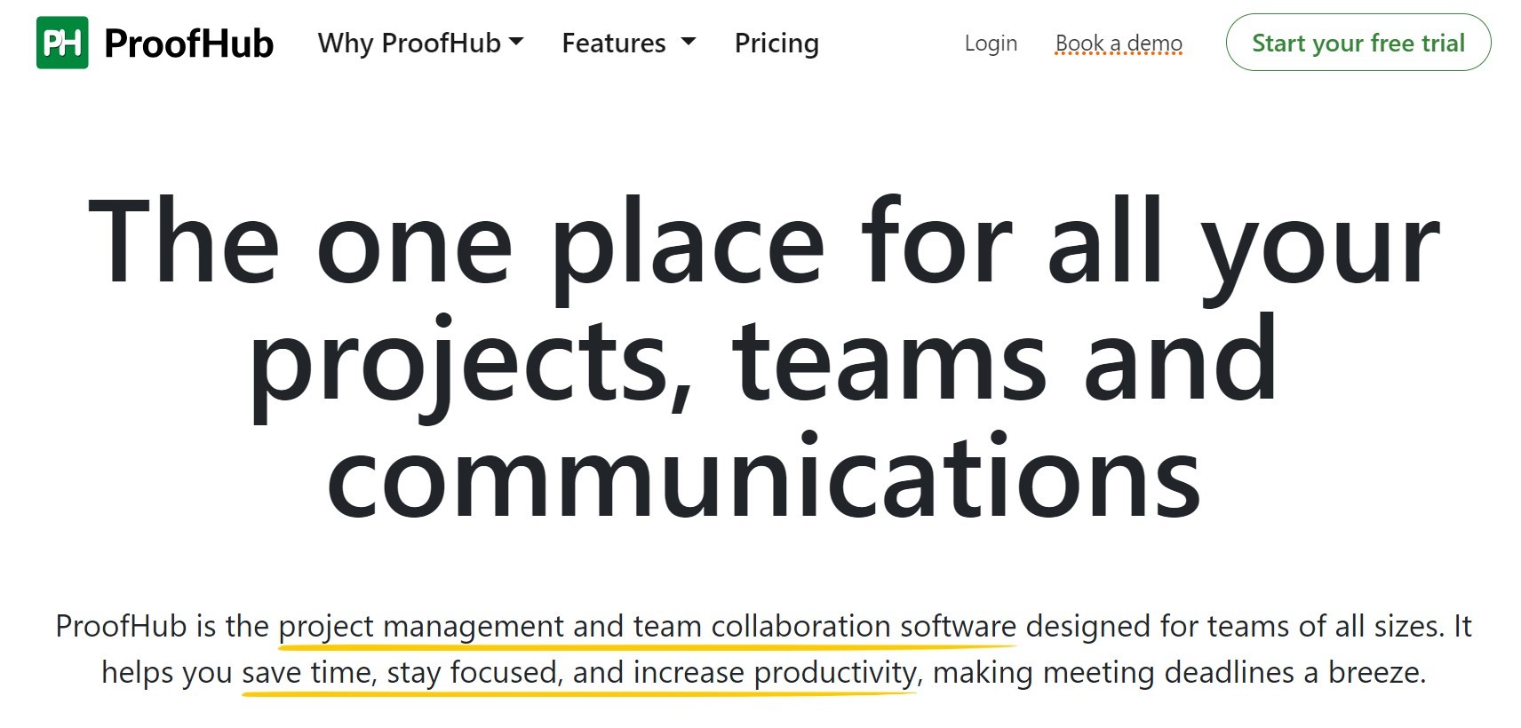Click the headline line "The one place for all your"
The height and width of the screenshot is (728, 1521).
[762, 244]
